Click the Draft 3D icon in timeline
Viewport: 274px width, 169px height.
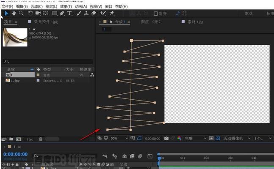pyautogui.click(x=115, y=156)
